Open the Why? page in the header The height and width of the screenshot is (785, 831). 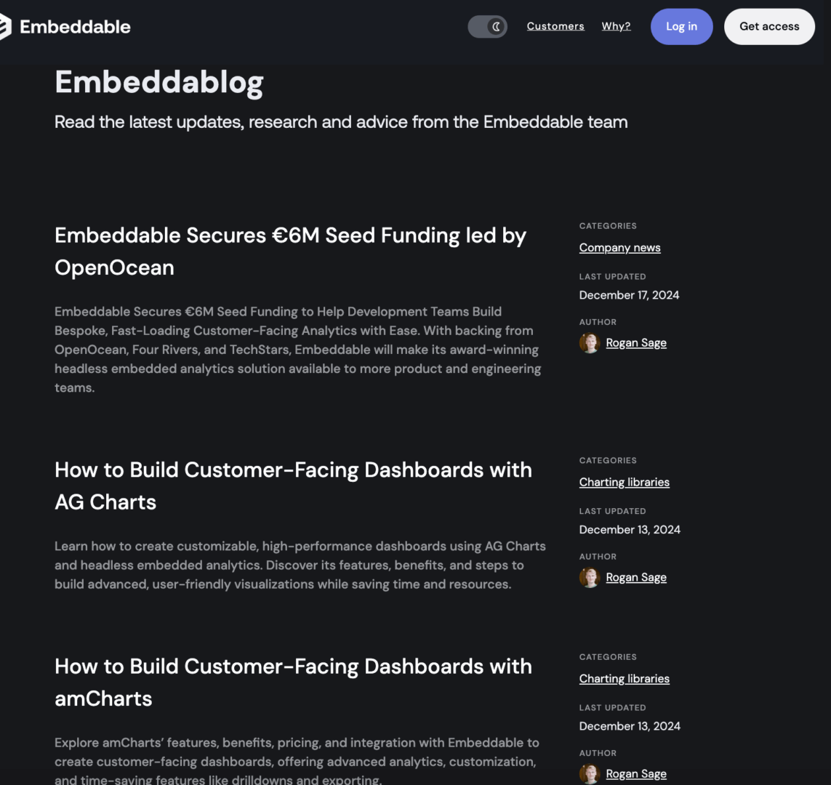pyautogui.click(x=616, y=26)
